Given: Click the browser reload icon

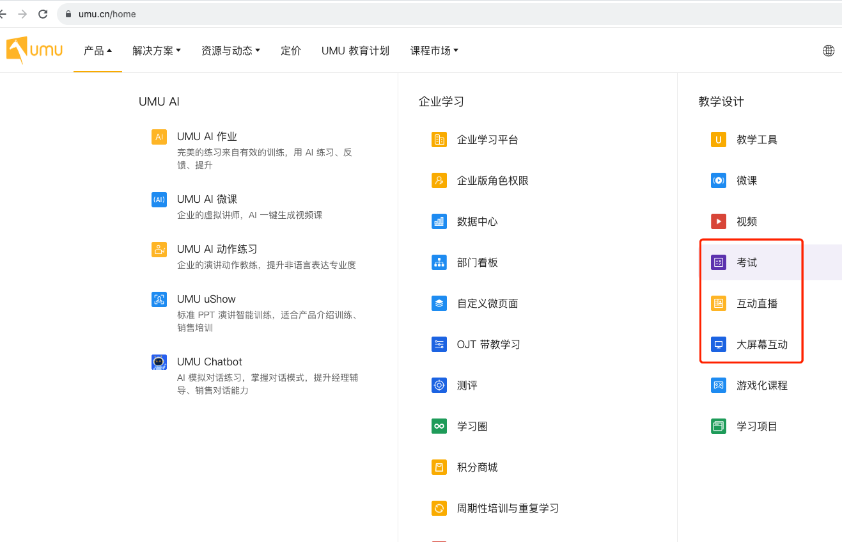Looking at the screenshot, I should 43,14.
